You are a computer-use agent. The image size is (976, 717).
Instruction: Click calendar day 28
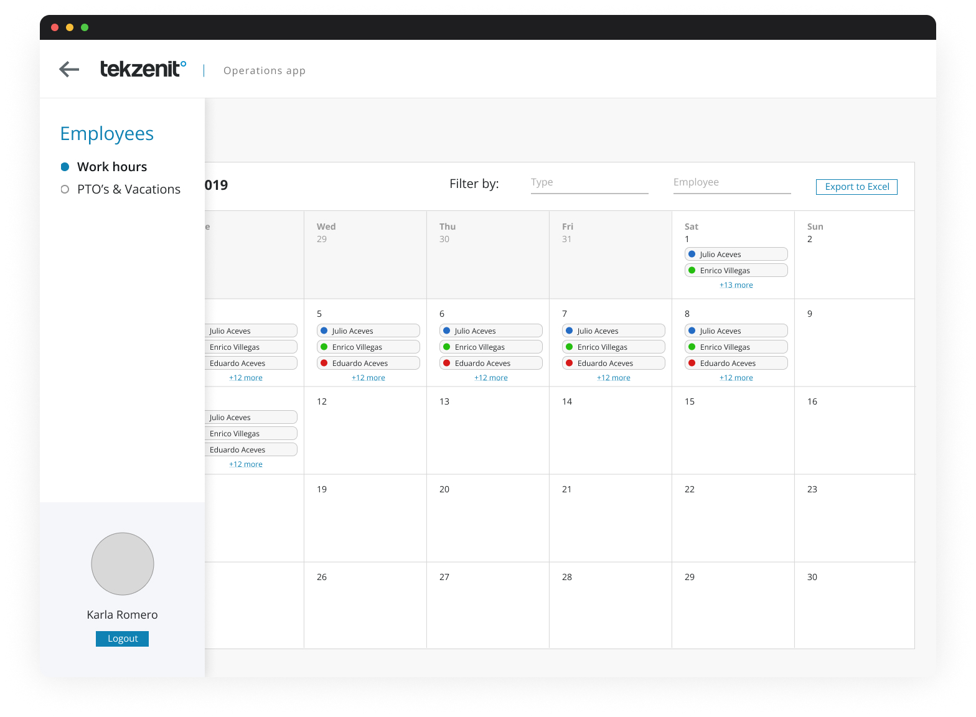[611, 606]
